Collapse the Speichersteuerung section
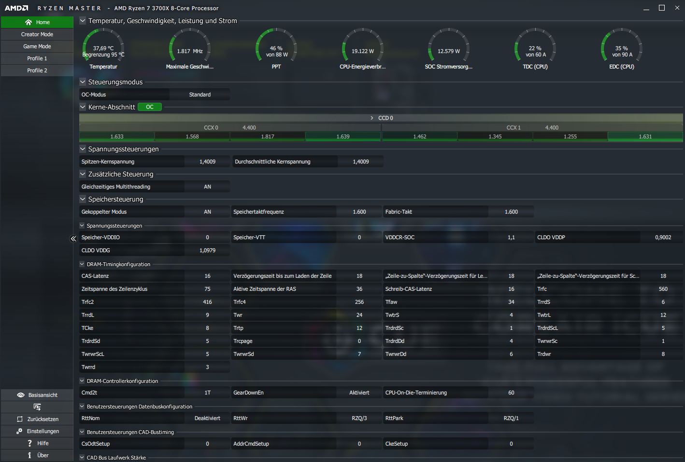 click(83, 199)
